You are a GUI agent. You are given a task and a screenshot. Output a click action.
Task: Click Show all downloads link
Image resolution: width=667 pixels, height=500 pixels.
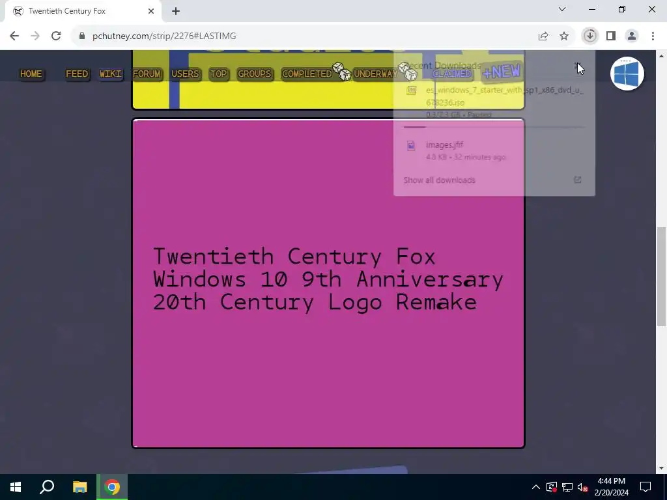coord(440,180)
